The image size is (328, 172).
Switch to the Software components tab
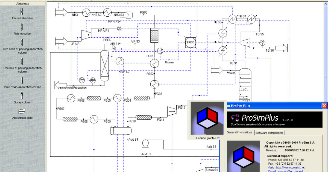coord(270,132)
